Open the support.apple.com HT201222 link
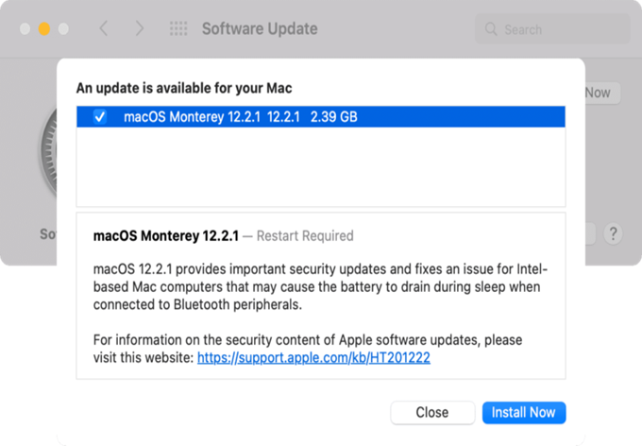Image resolution: width=642 pixels, height=446 pixels. [x=313, y=358]
